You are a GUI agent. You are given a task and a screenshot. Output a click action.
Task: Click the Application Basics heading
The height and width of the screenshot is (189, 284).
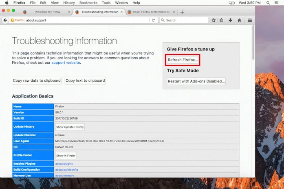tap(33, 96)
